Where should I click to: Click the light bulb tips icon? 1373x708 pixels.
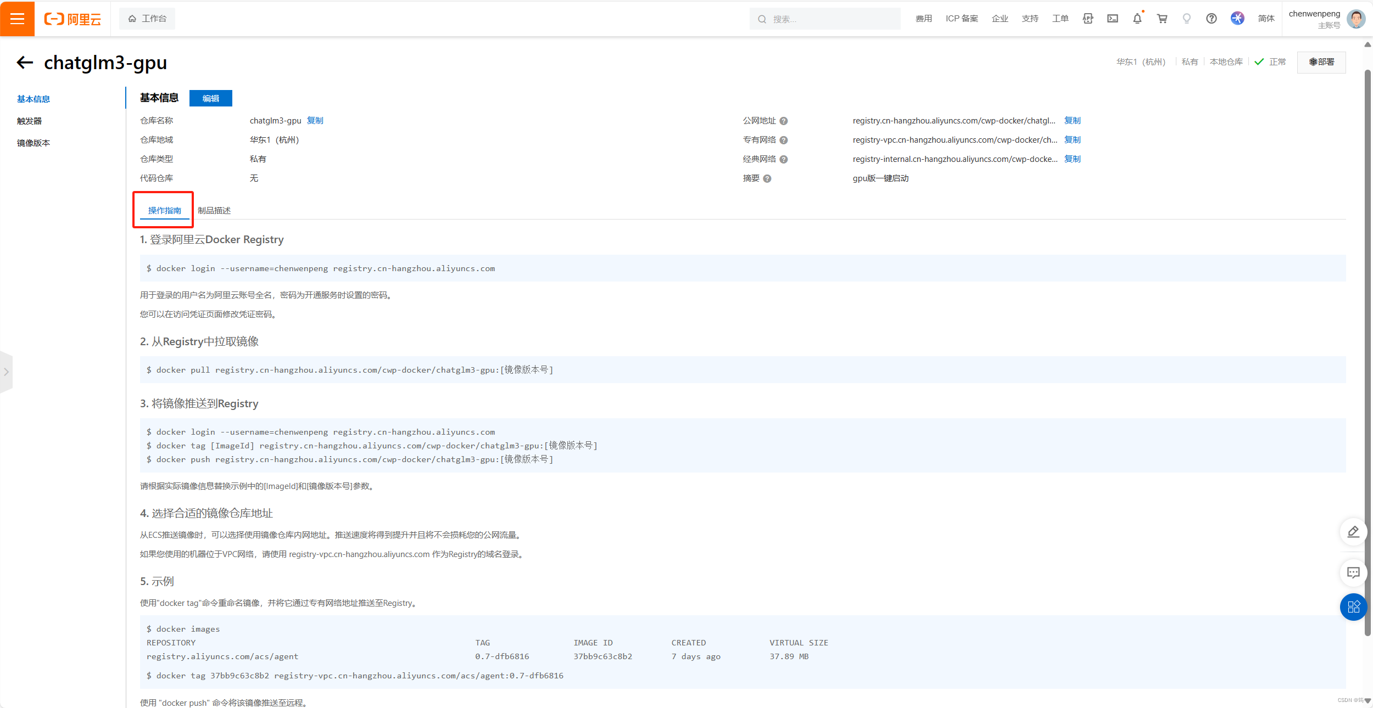1187,19
